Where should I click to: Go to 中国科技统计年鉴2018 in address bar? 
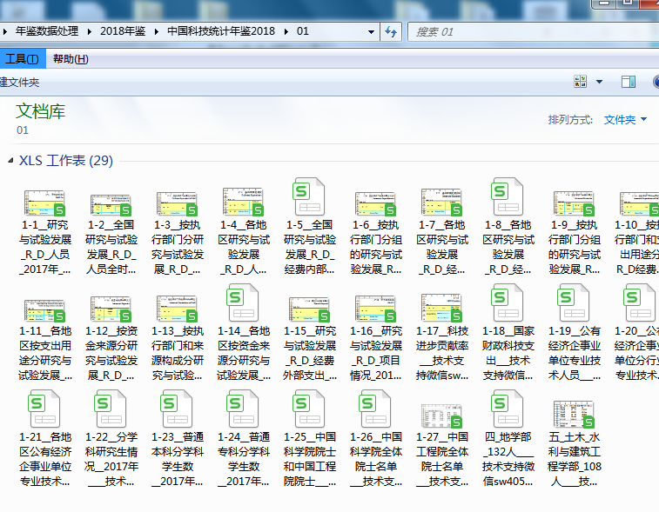click(221, 31)
